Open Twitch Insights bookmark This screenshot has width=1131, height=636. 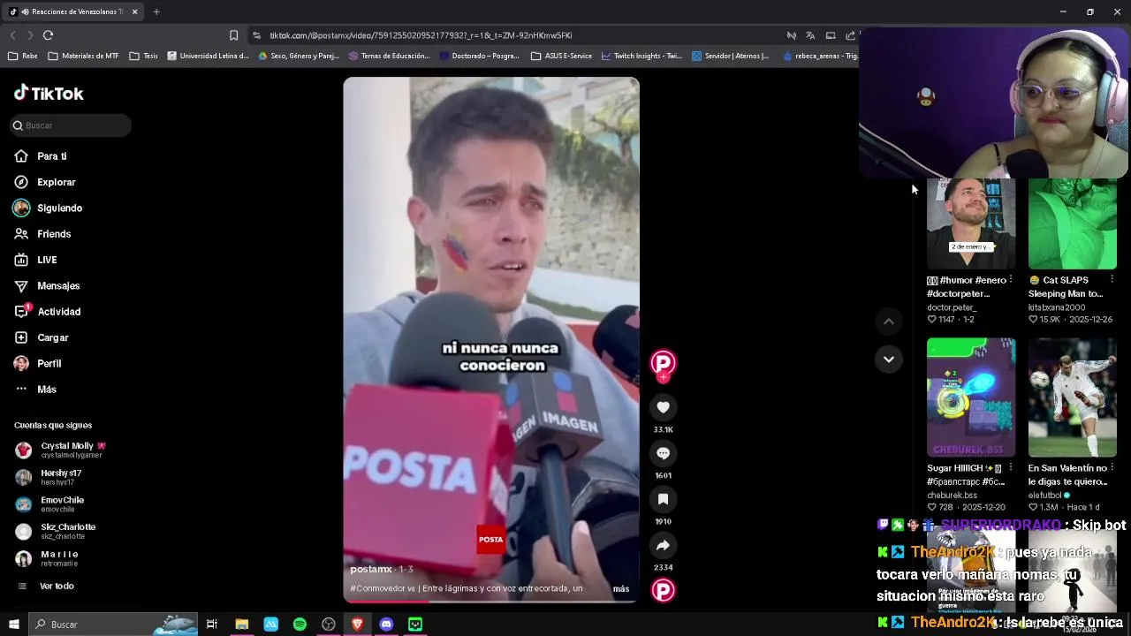[641, 56]
